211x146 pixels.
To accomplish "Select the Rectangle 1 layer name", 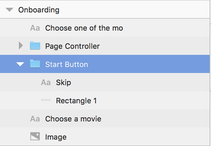I will [x=76, y=101].
